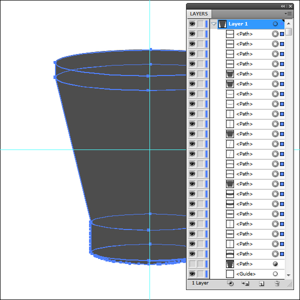Click the Layers panel scrollbar thumb
The height and width of the screenshot is (300, 300).
tap(288, 31)
